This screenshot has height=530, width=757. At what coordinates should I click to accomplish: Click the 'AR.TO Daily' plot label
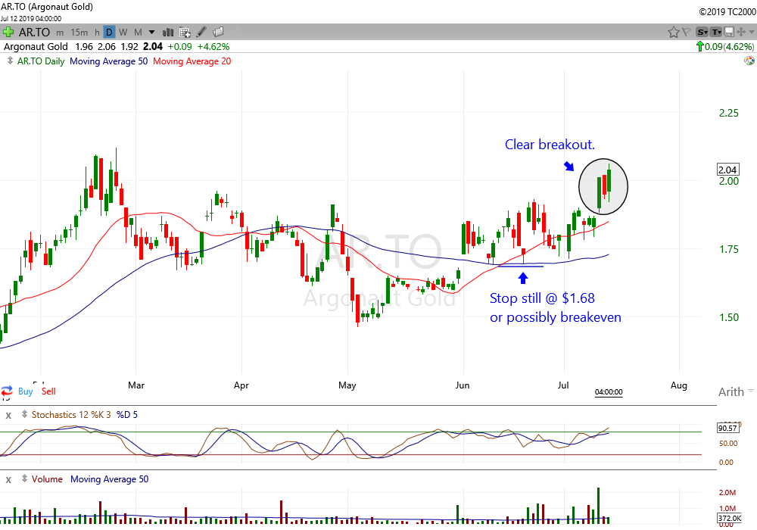coord(41,61)
